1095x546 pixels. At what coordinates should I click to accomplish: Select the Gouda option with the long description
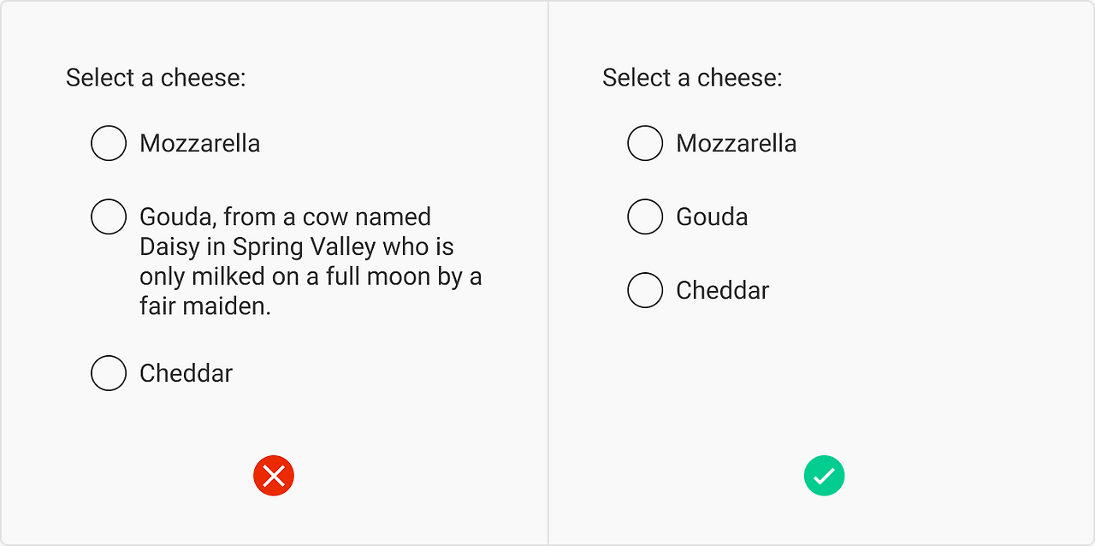109,217
